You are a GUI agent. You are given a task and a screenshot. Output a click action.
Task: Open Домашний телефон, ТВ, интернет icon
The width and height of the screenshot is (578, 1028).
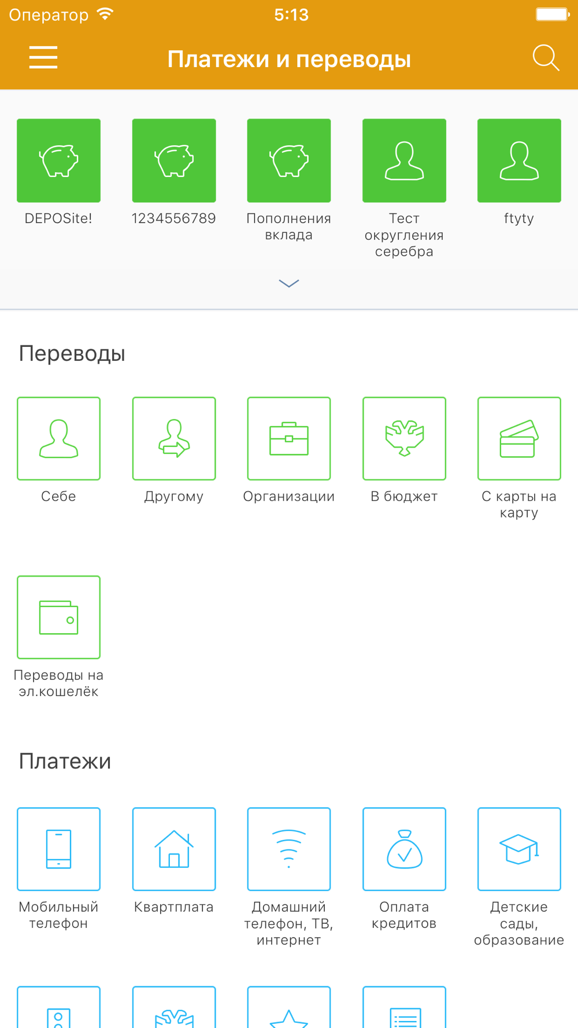pyautogui.click(x=289, y=849)
